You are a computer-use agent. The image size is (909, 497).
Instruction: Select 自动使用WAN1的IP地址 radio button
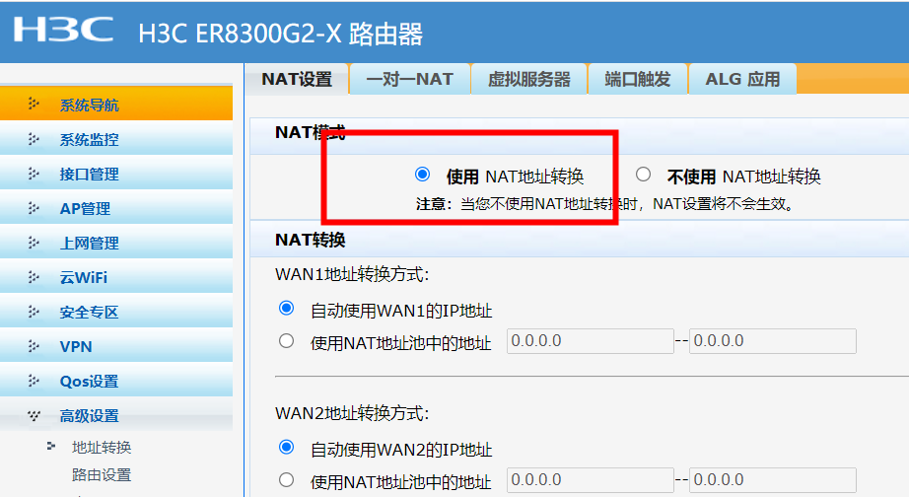(286, 308)
